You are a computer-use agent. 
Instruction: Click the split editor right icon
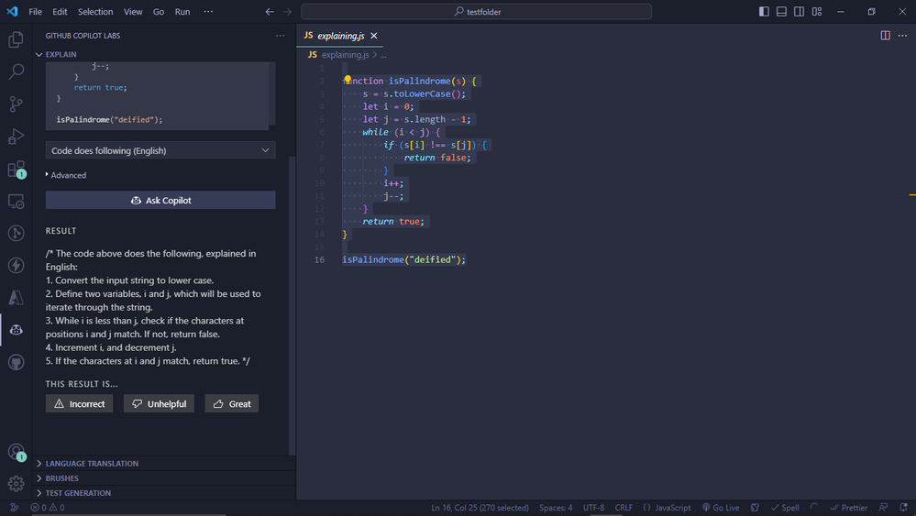click(x=885, y=36)
